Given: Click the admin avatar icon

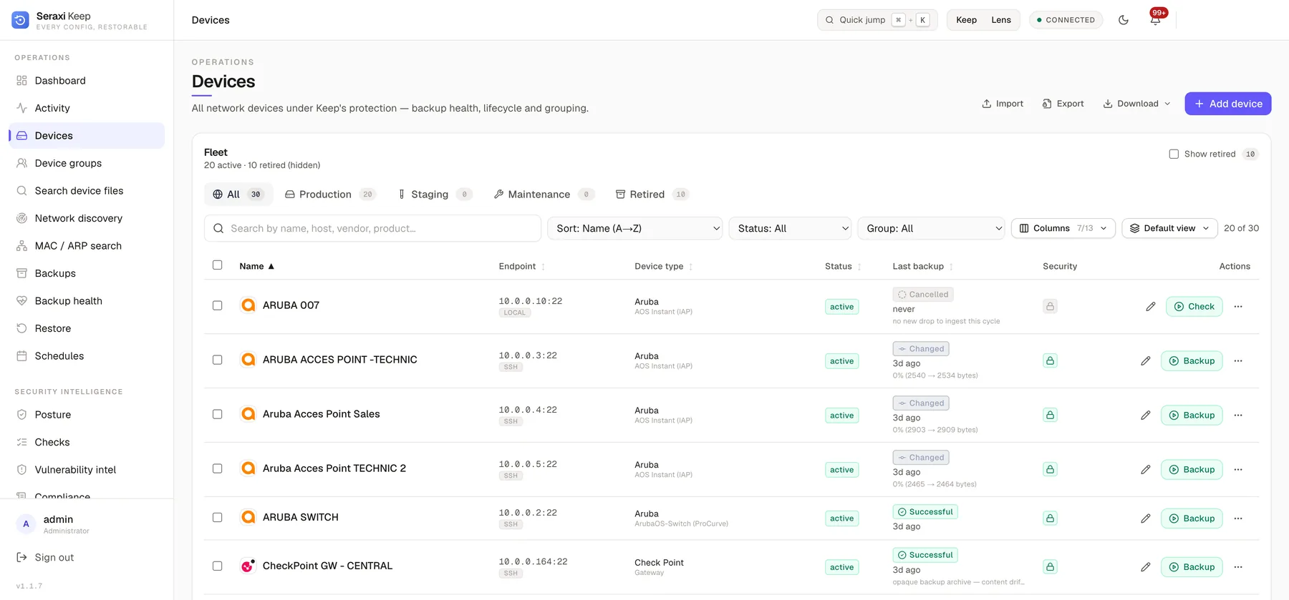Looking at the screenshot, I should (26, 524).
